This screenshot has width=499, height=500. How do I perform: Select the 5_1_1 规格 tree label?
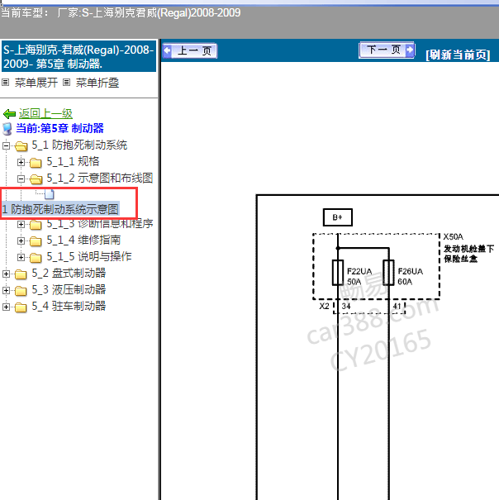pyautogui.click(x=73, y=162)
